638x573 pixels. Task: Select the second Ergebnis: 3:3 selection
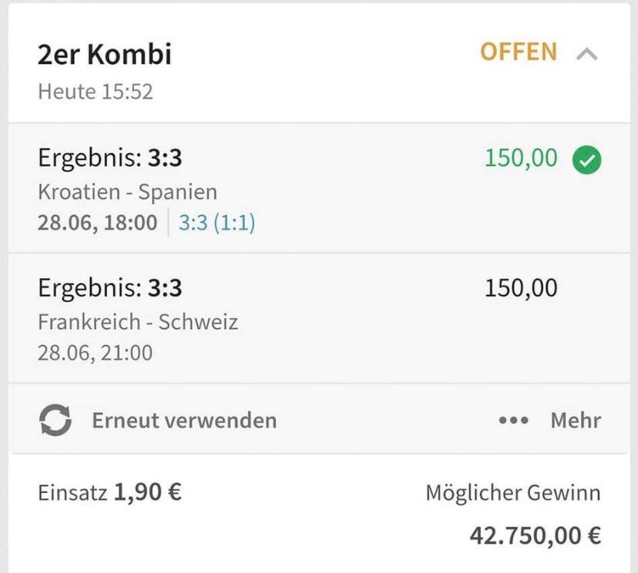(x=110, y=289)
